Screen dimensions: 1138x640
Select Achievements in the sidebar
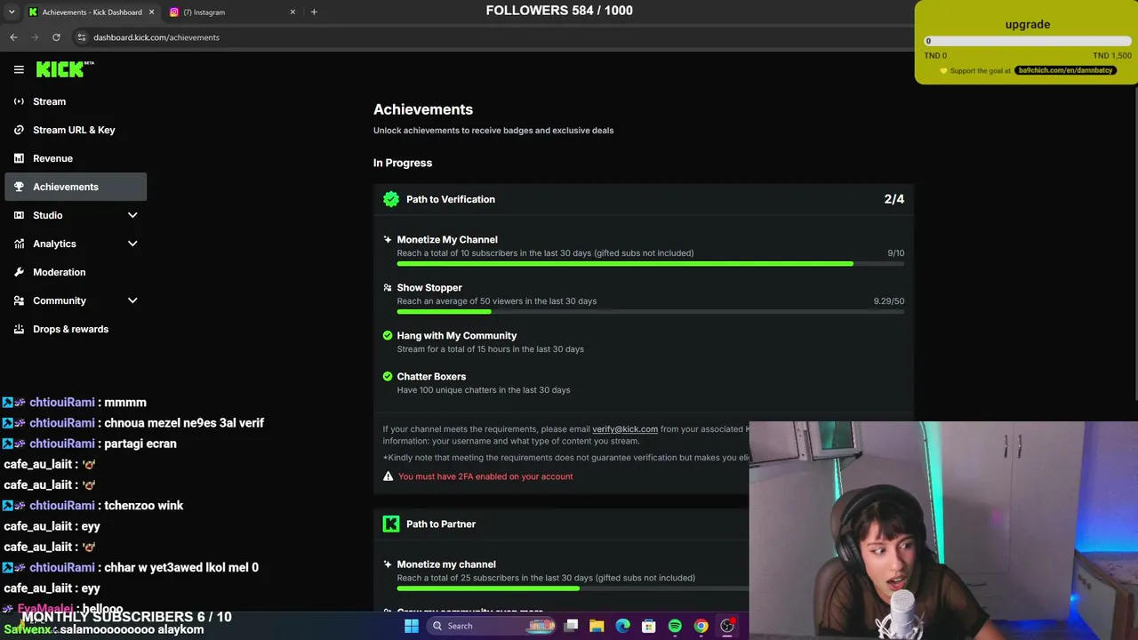point(76,187)
